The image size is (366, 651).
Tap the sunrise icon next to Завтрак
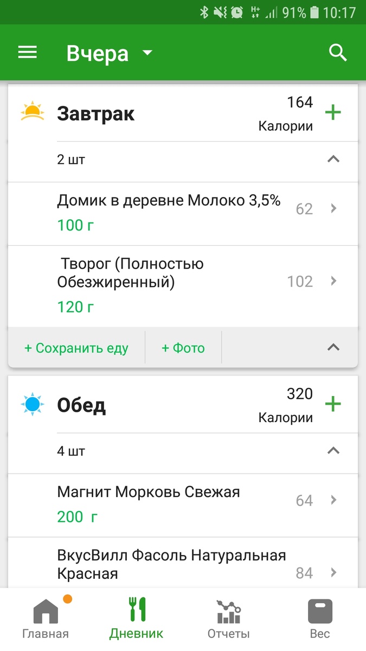pyautogui.click(x=32, y=112)
